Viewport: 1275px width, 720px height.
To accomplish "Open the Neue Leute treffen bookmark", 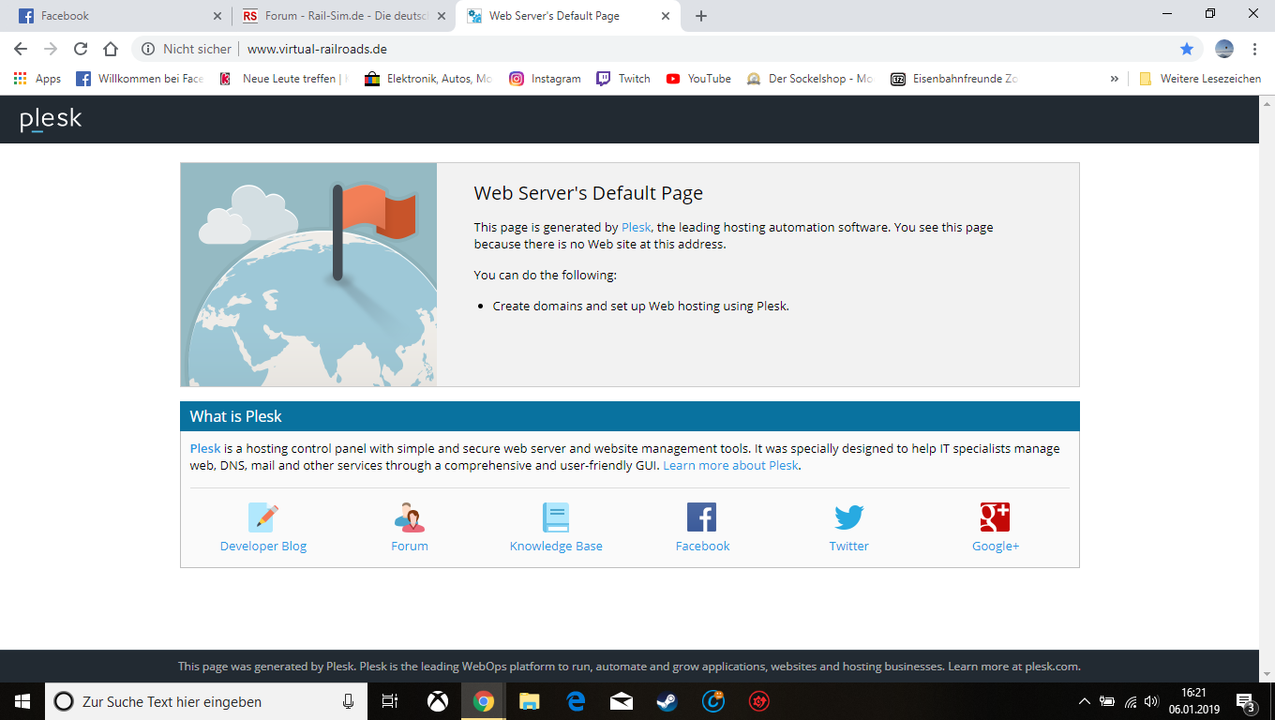I will 283,79.
